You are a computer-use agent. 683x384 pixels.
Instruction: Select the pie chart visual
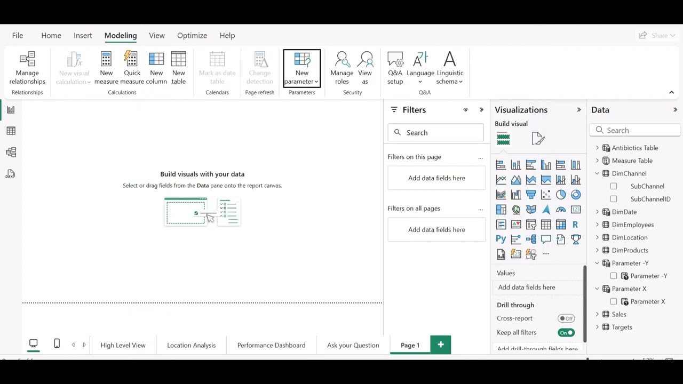click(561, 195)
